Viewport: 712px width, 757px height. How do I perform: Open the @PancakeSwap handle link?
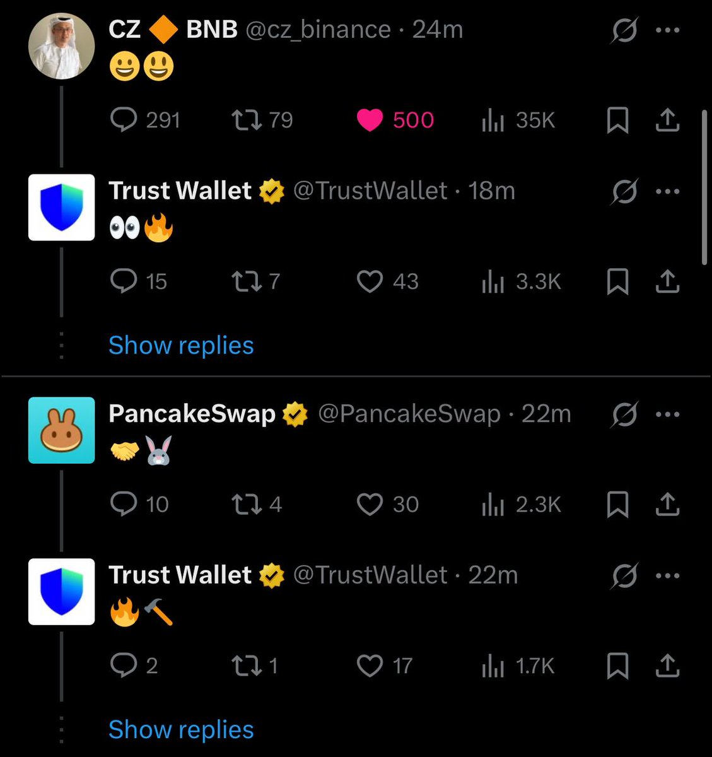pos(409,414)
